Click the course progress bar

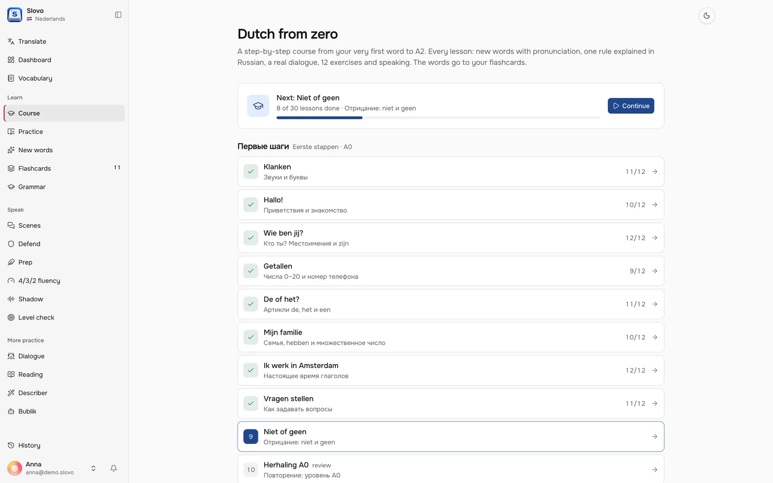438,118
